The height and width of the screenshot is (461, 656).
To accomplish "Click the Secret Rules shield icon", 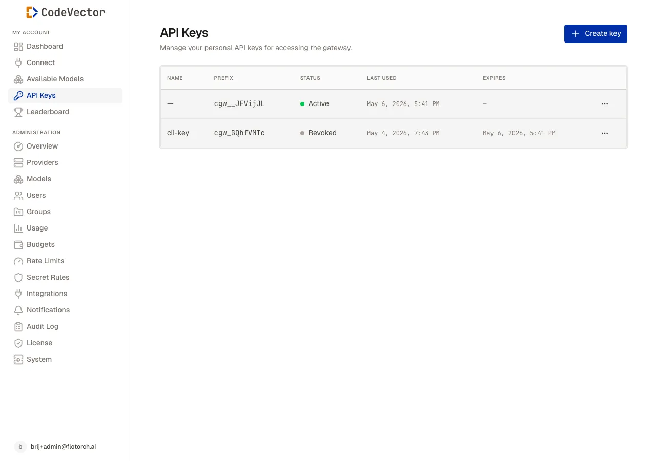I will tap(18, 278).
